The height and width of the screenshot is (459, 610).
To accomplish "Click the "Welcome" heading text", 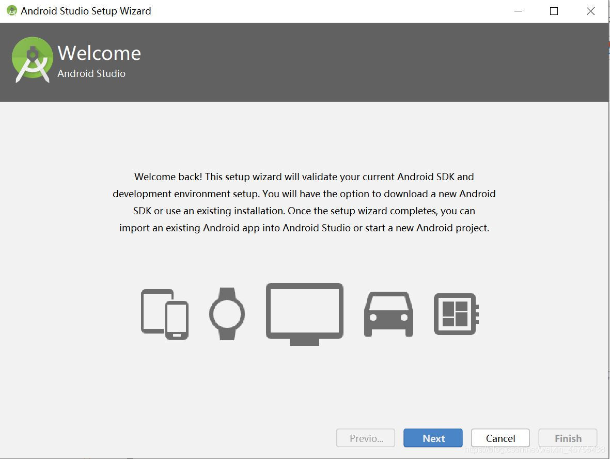I will [99, 53].
